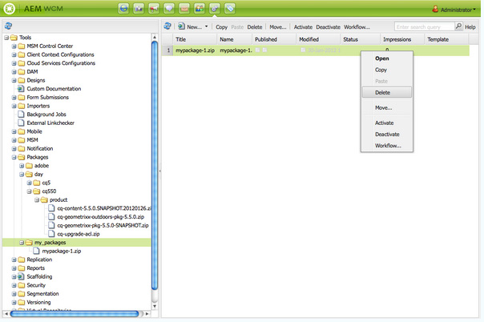The width and height of the screenshot is (484, 322).
Task: Refresh the package list with its refresh icon
Action: pos(167,26)
